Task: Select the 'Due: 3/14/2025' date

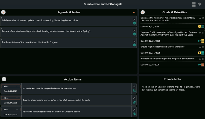Action: [x=10, y=103]
